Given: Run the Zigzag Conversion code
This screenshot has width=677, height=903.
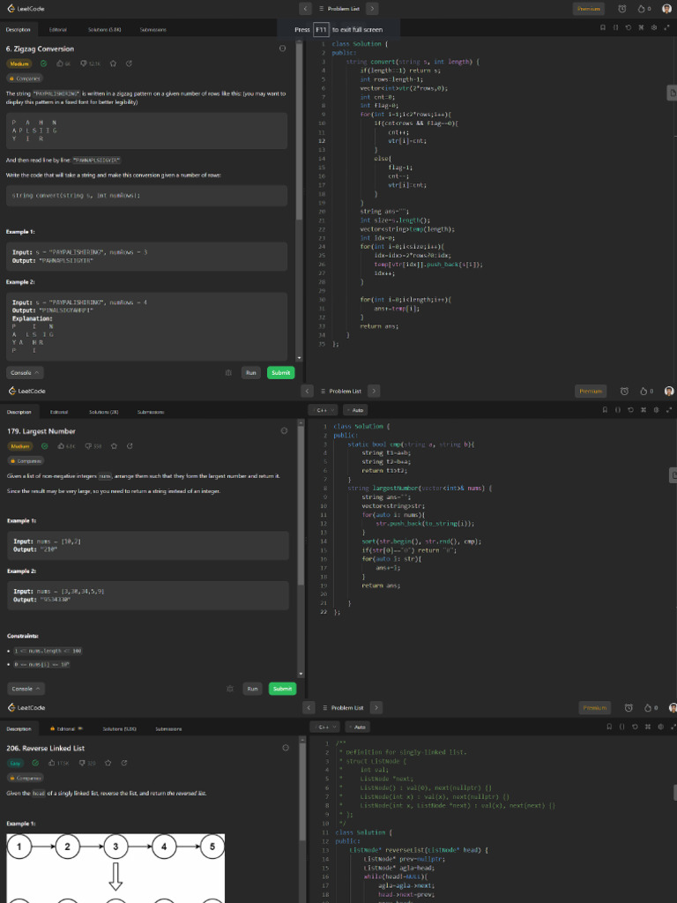Looking at the screenshot, I should click(251, 373).
